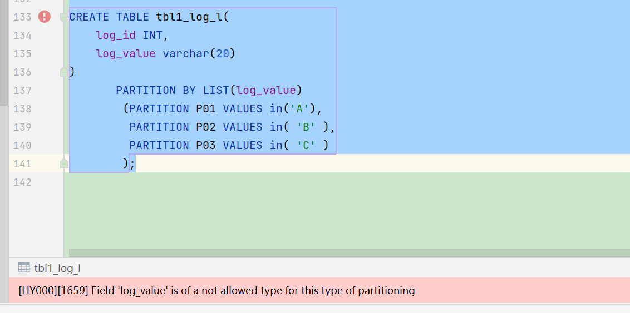
Task: Click the vertical scrollbar thumb at left edge
Action: coord(3,52)
